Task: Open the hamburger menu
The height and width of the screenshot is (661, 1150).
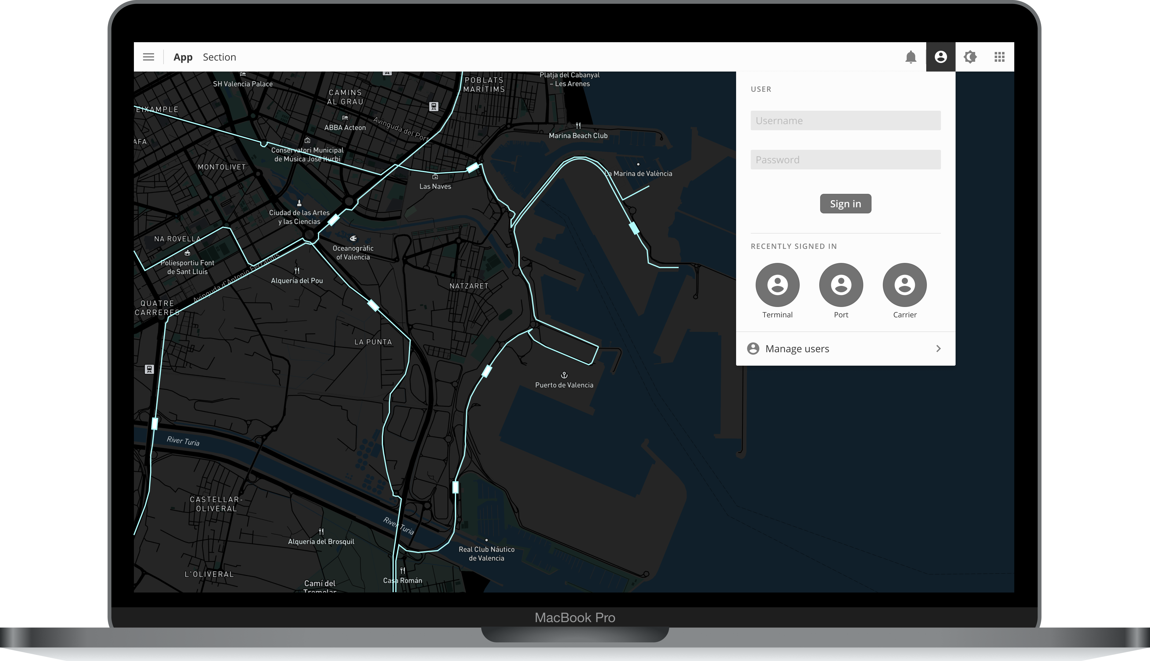Action: tap(148, 57)
